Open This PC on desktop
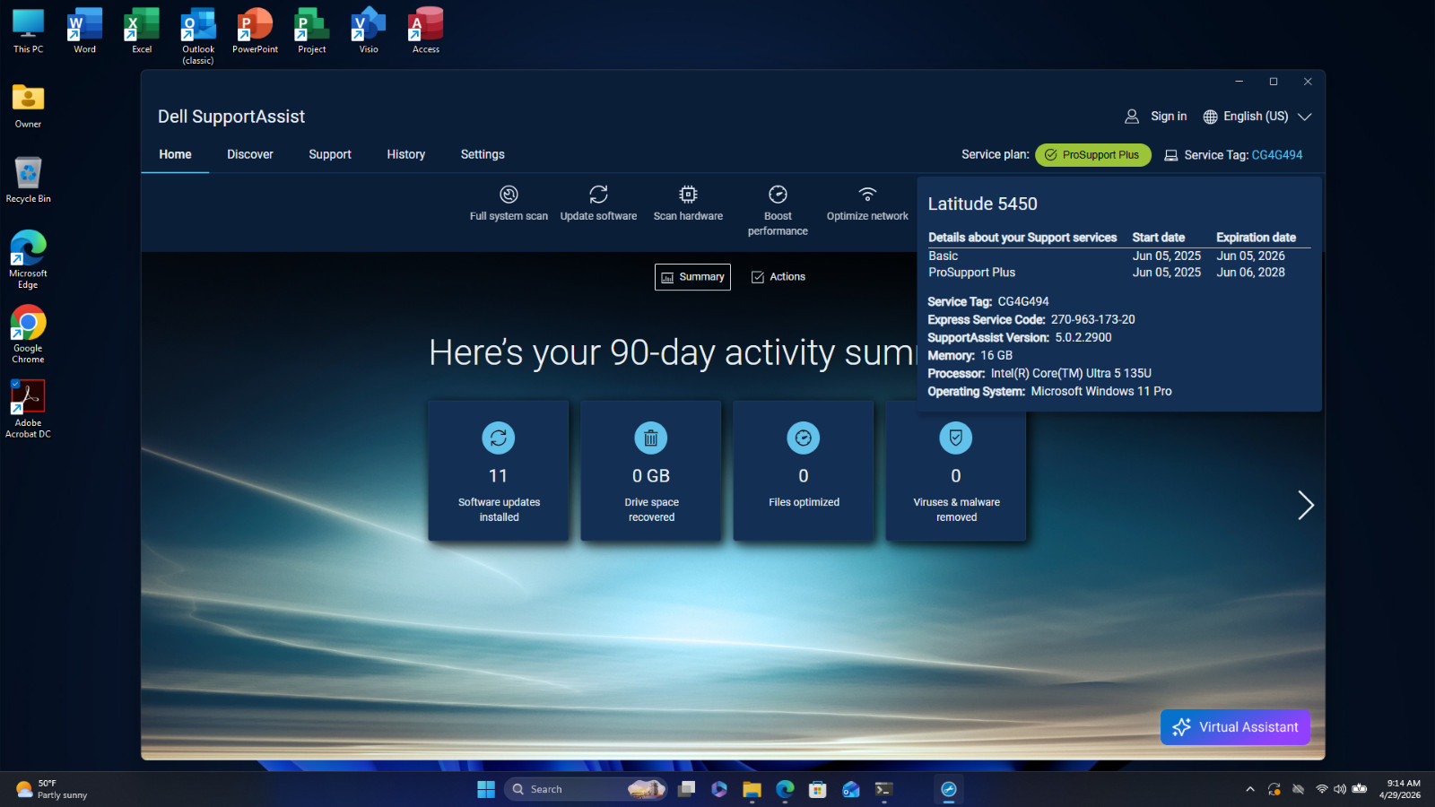This screenshot has width=1435, height=807. click(28, 32)
